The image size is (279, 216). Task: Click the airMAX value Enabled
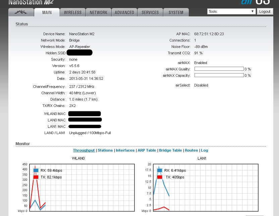[x=201, y=63]
